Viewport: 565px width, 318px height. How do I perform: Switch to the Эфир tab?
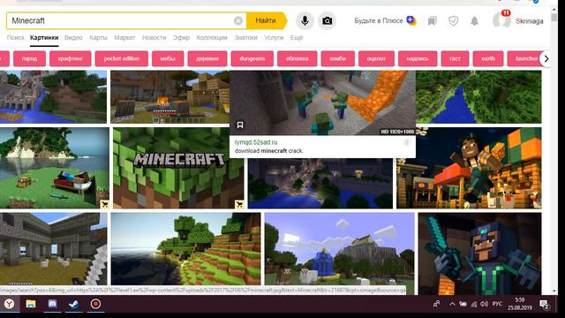pyautogui.click(x=181, y=37)
